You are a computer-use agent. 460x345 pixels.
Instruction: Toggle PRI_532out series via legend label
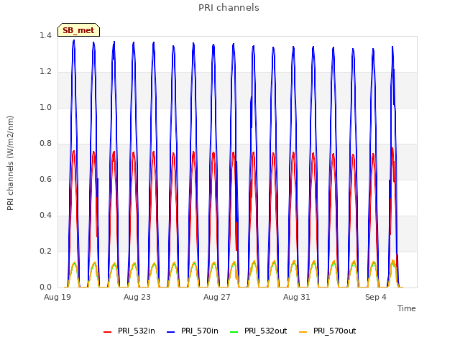tap(265, 331)
